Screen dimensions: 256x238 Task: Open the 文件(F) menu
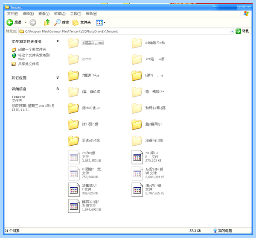click(x=12, y=14)
